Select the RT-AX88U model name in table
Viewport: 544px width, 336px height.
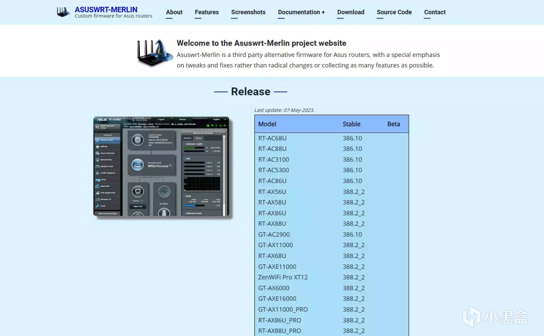(x=272, y=224)
